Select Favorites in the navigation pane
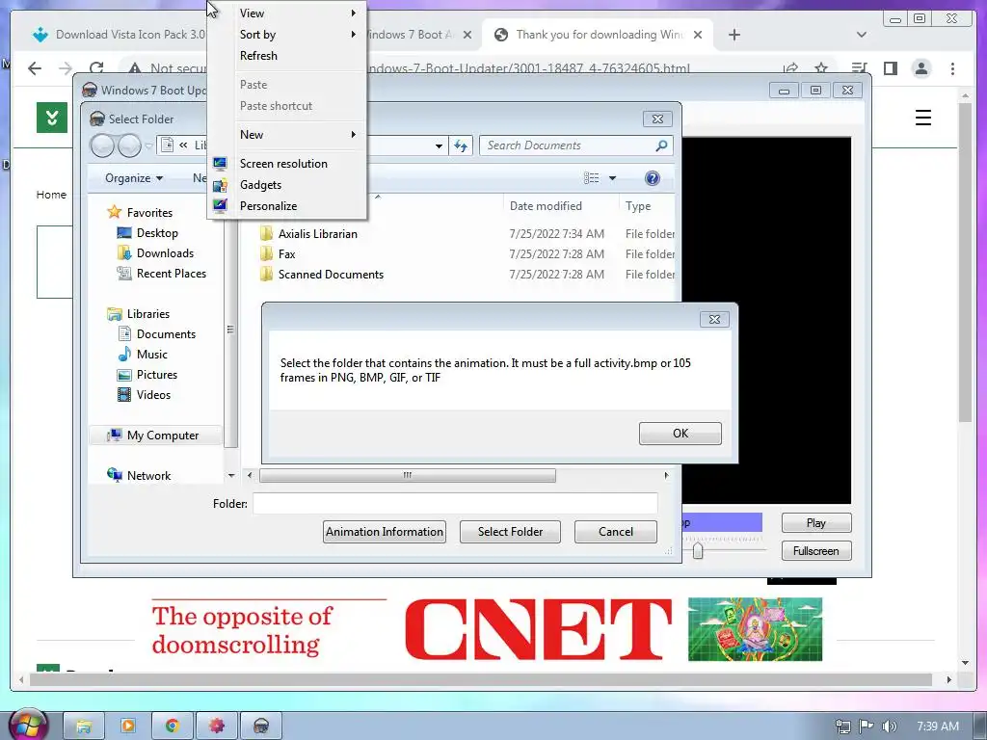This screenshot has height=740, width=987. click(x=149, y=213)
